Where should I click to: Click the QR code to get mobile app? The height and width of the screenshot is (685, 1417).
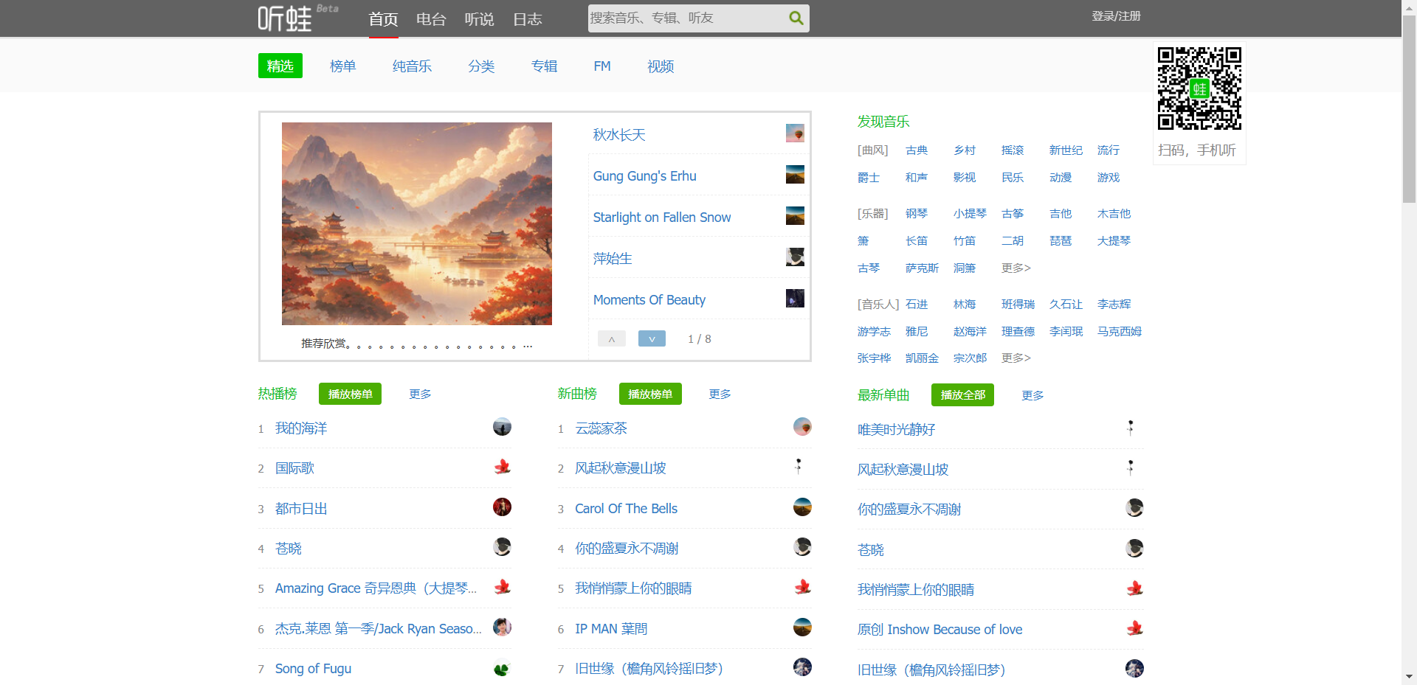(1199, 88)
